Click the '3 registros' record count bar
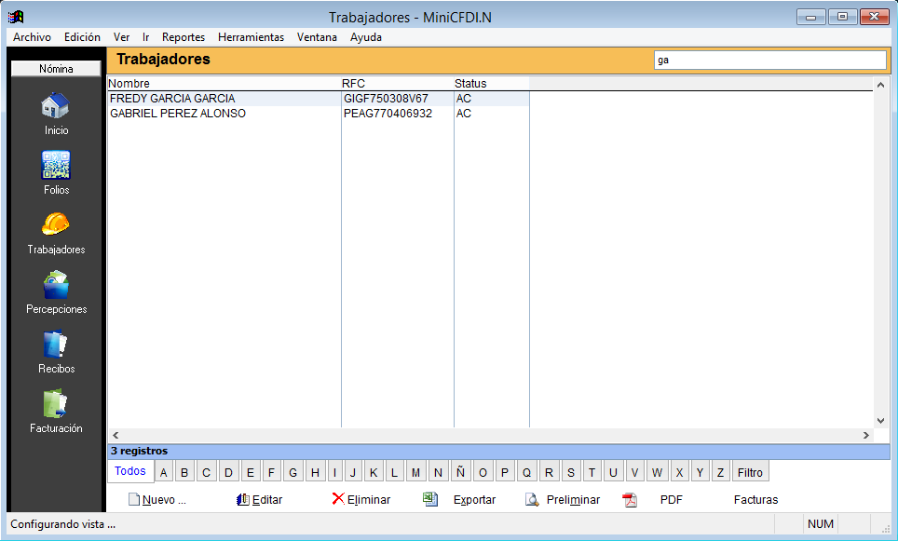The width and height of the screenshot is (898, 541). (498, 451)
